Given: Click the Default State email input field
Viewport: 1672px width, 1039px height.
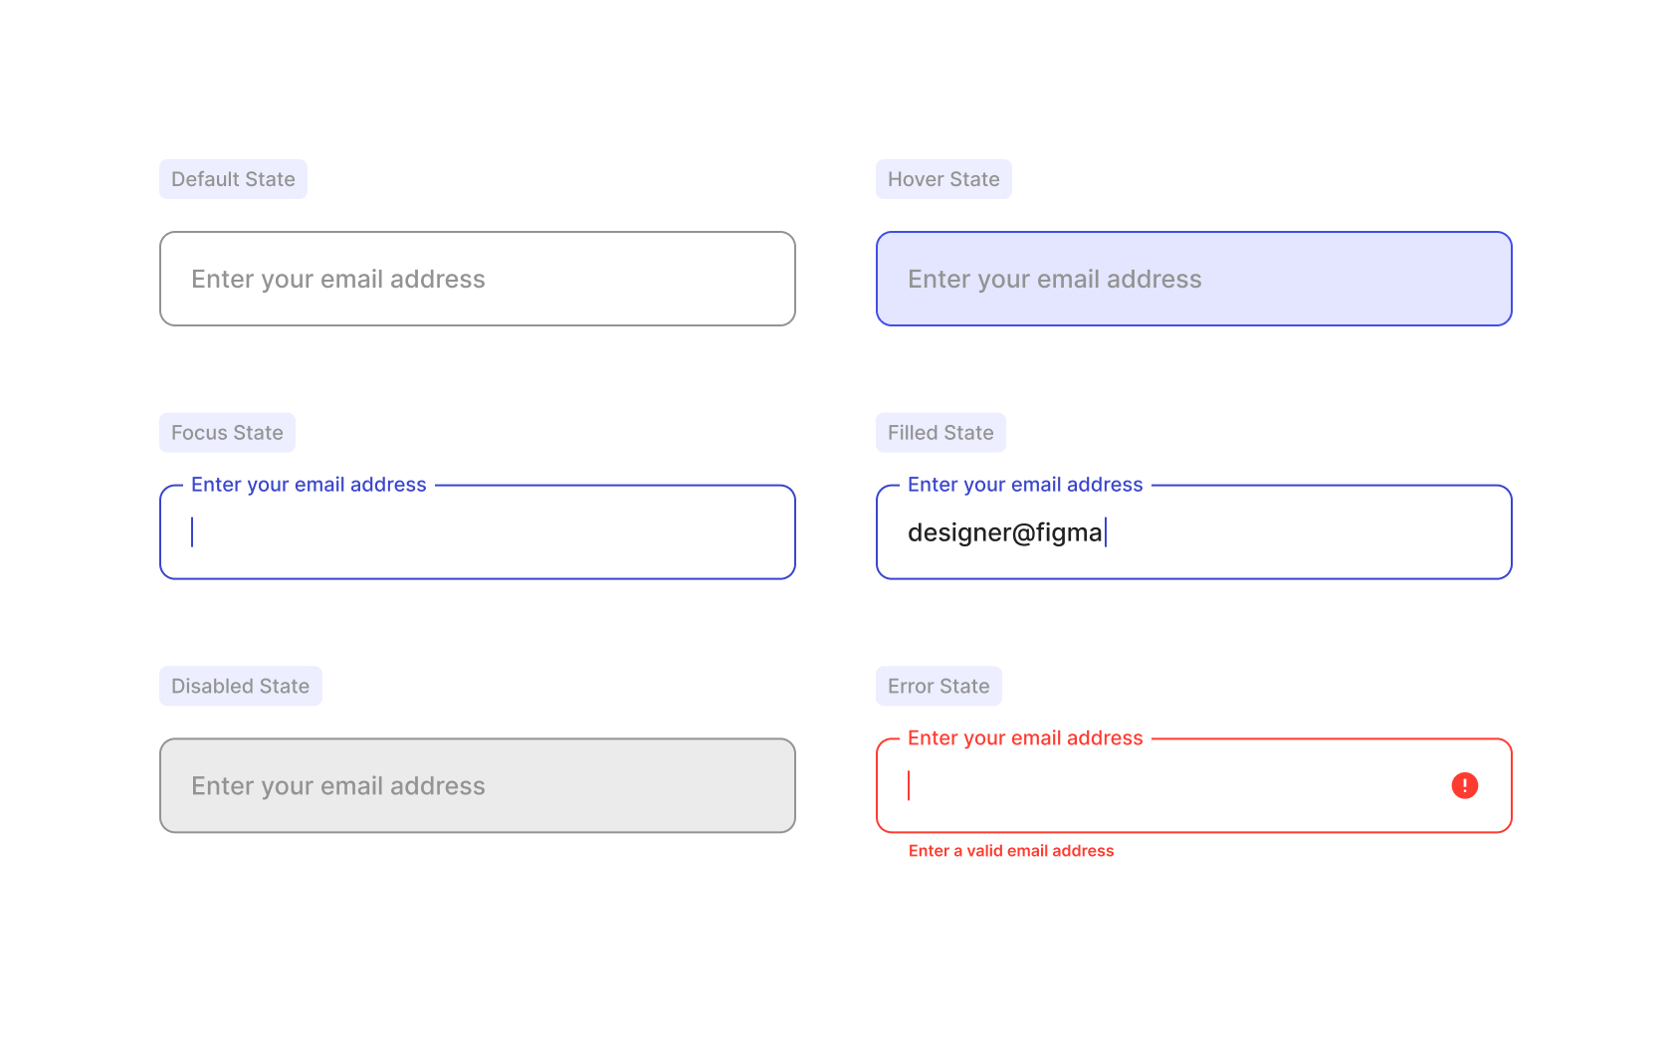Looking at the screenshot, I should pos(478,279).
